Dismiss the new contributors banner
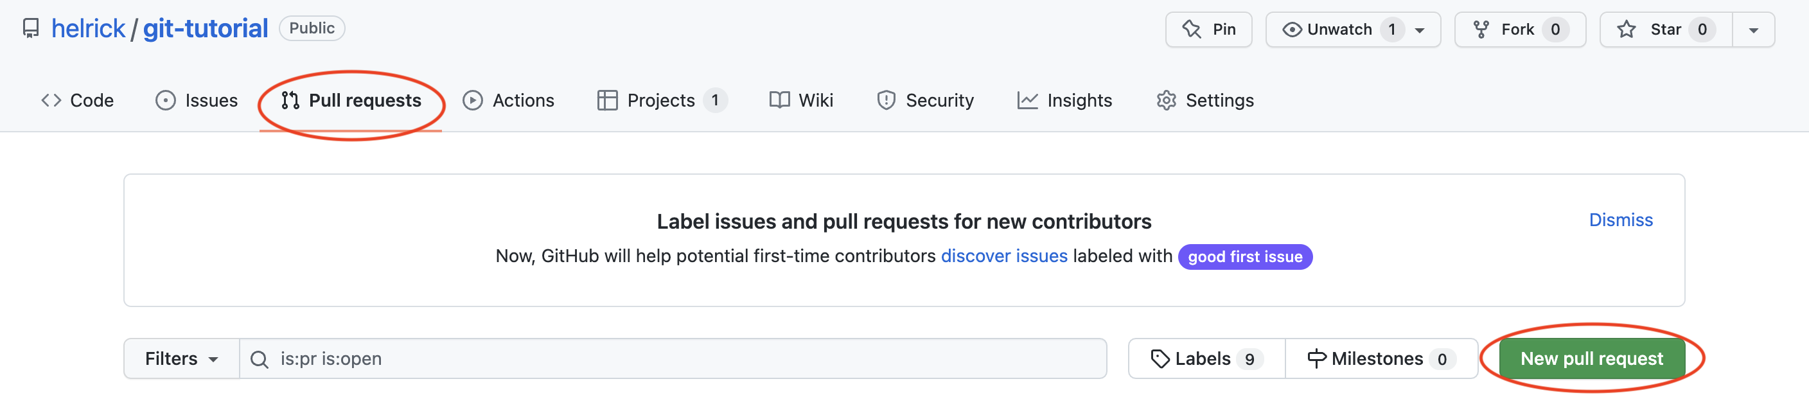The height and width of the screenshot is (397, 1809). pos(1620,220)
